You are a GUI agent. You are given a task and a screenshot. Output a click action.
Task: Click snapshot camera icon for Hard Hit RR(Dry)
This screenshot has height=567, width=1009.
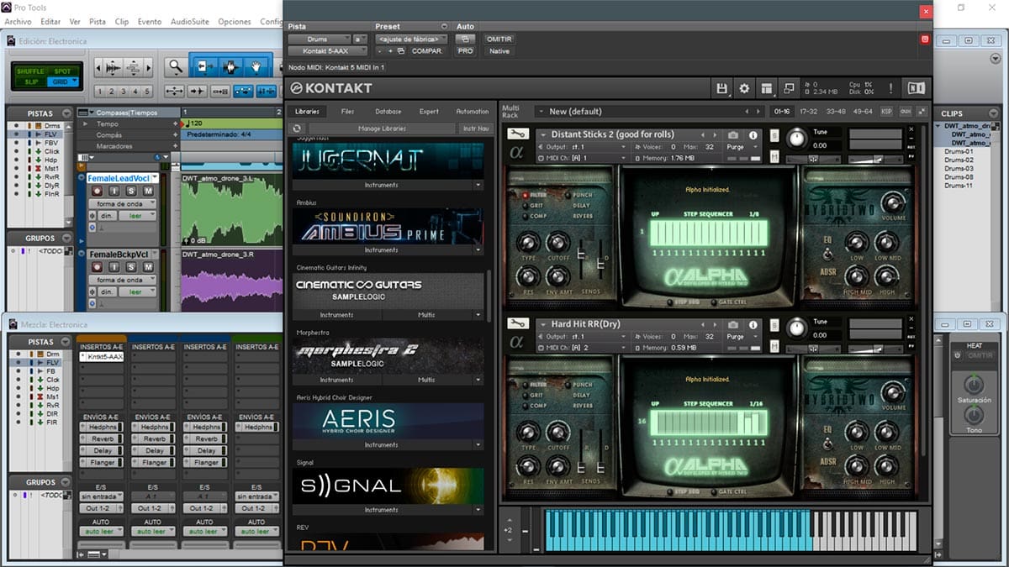coord(733,325)
